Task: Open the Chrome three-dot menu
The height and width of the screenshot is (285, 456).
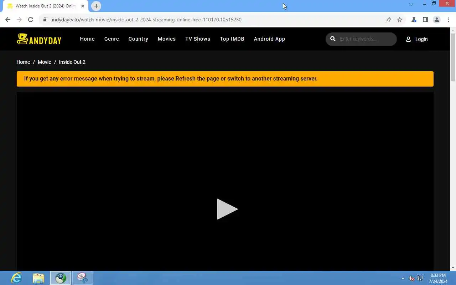Action: coord(448,20)
